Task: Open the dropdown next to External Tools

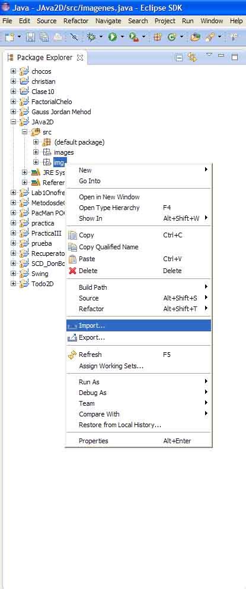Action: (144, 37)
